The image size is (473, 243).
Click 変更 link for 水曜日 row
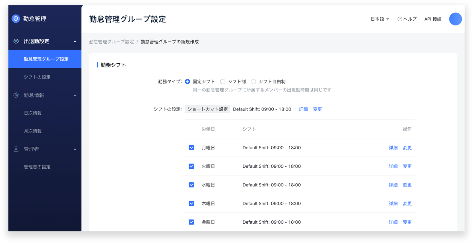click(x=407, y=185)
